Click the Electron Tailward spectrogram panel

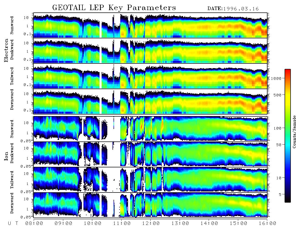pos(150,76)
